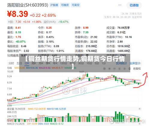
Task: Move chart right with right-chevron icon
Action: pos(124,69)
